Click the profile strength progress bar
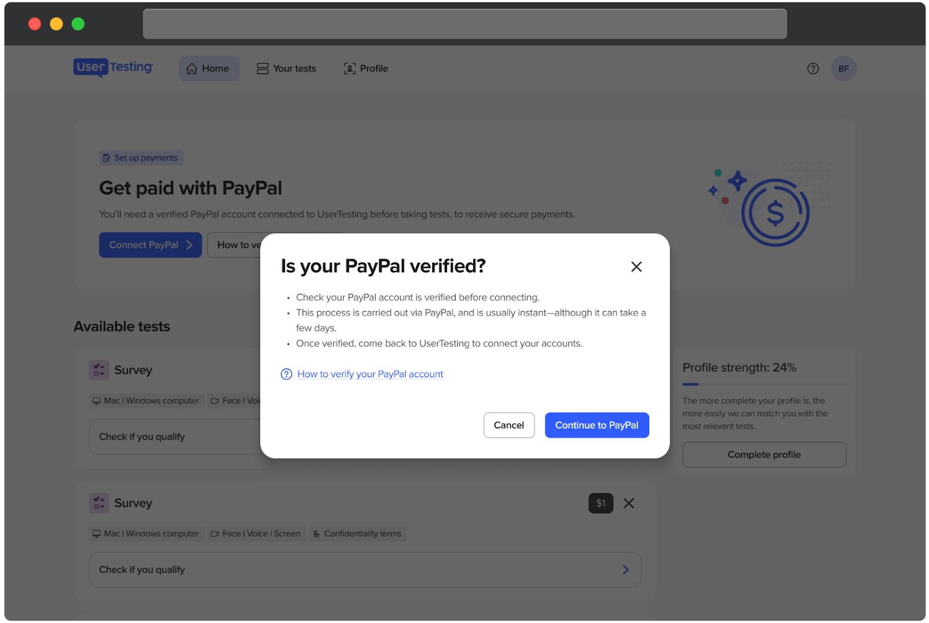This screenshot has height=623, width=929. click(764, 384)
